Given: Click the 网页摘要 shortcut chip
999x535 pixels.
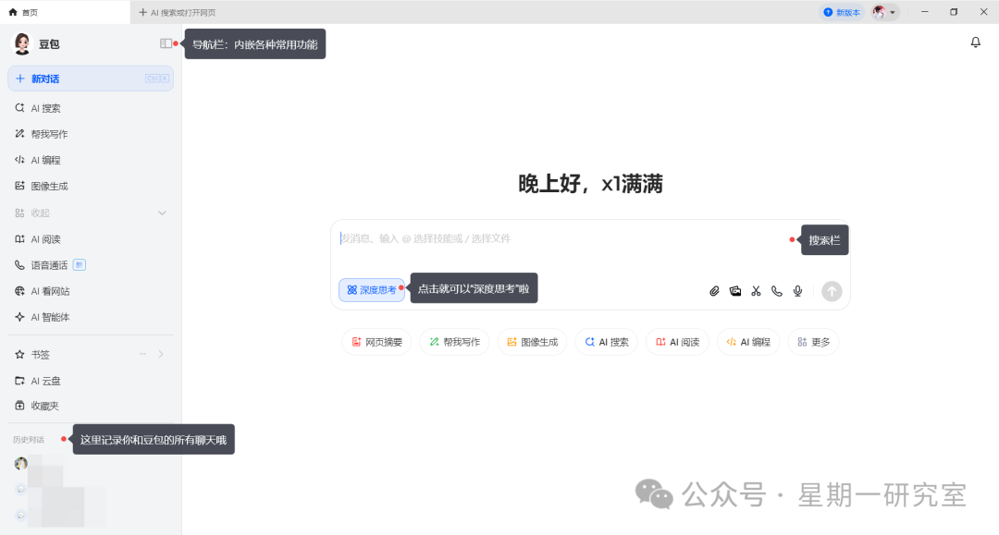Looking at the screenshot, I should point(376,342).
